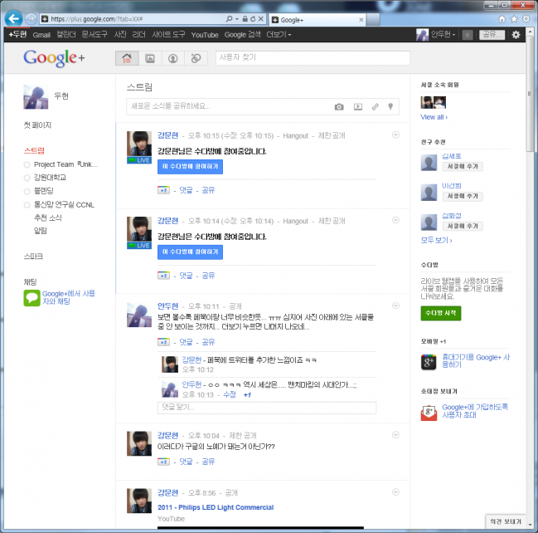
Task: Click 의견 보내기 feedback button
Action: point(506,521)
